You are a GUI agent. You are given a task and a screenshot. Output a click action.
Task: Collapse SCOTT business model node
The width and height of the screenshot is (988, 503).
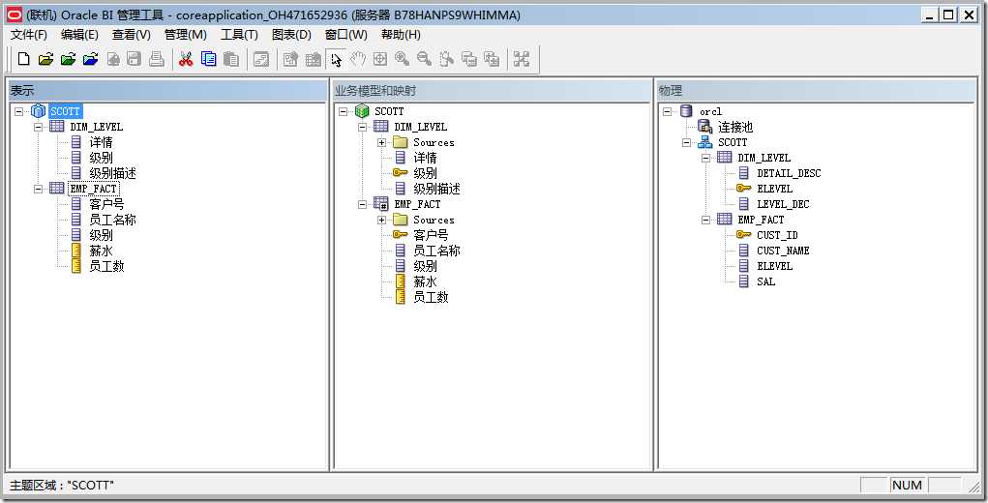click(343, 111)
